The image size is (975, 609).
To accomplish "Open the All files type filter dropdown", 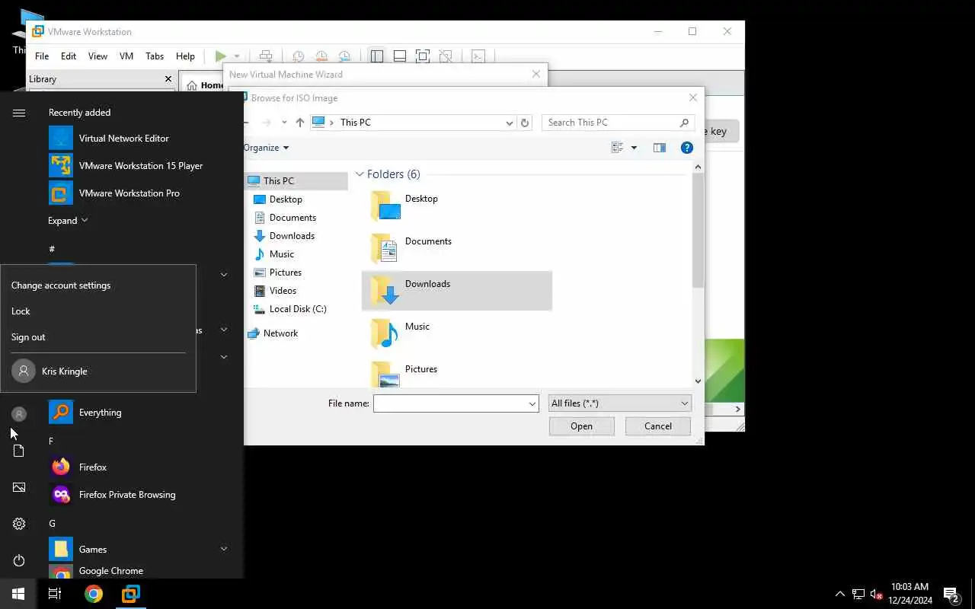I will coord(619,403).
